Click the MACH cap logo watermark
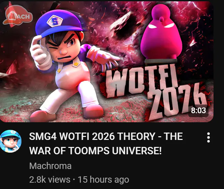Viewport: 224px width, 189px height. click(18, 15)
